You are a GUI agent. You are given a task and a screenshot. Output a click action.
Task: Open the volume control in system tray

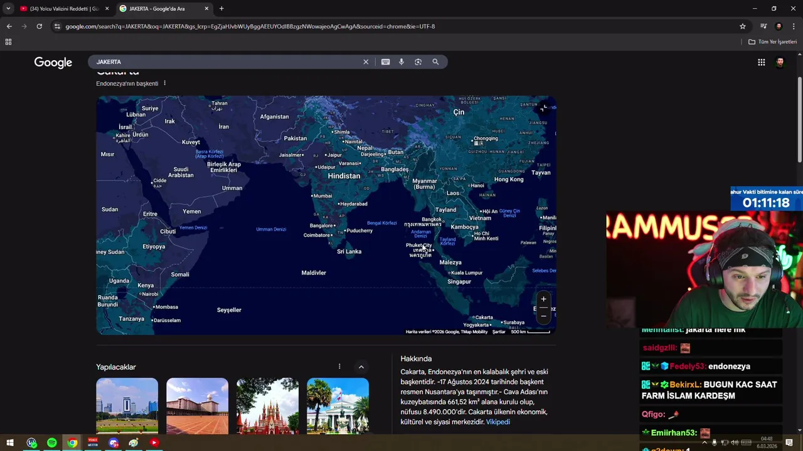click(x=735, y=443)
